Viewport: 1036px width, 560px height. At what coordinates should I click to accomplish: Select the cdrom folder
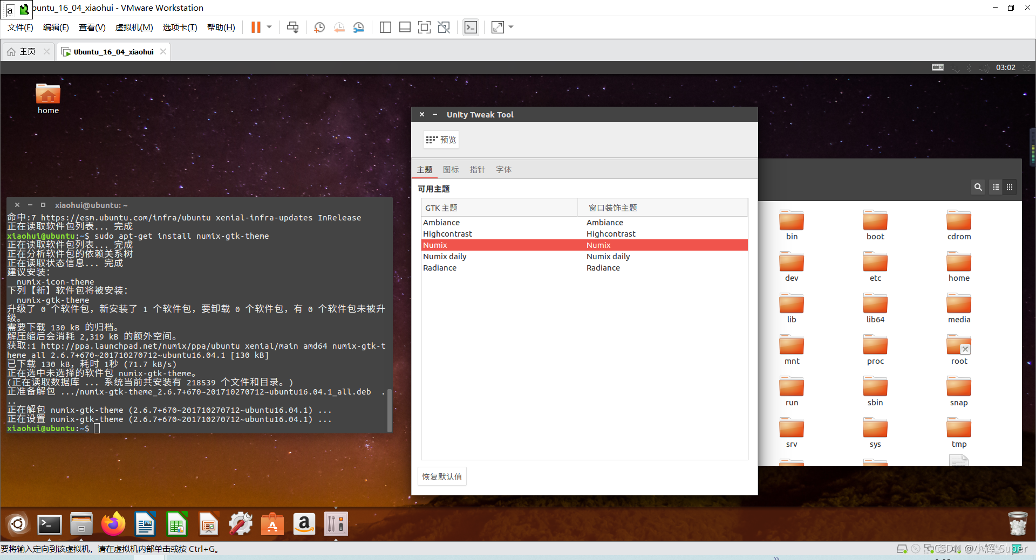pyautogui.click(x=959, y=225)
